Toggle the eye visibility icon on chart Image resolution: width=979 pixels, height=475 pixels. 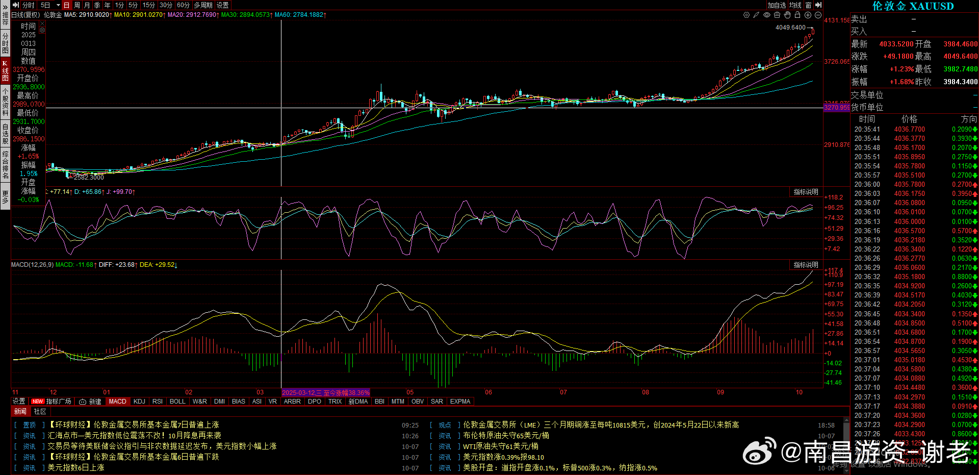[767, 15]
